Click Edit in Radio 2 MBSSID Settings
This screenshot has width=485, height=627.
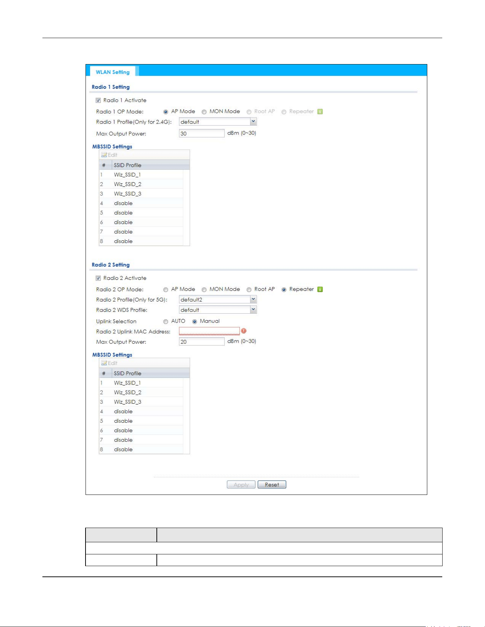point(109,363)
